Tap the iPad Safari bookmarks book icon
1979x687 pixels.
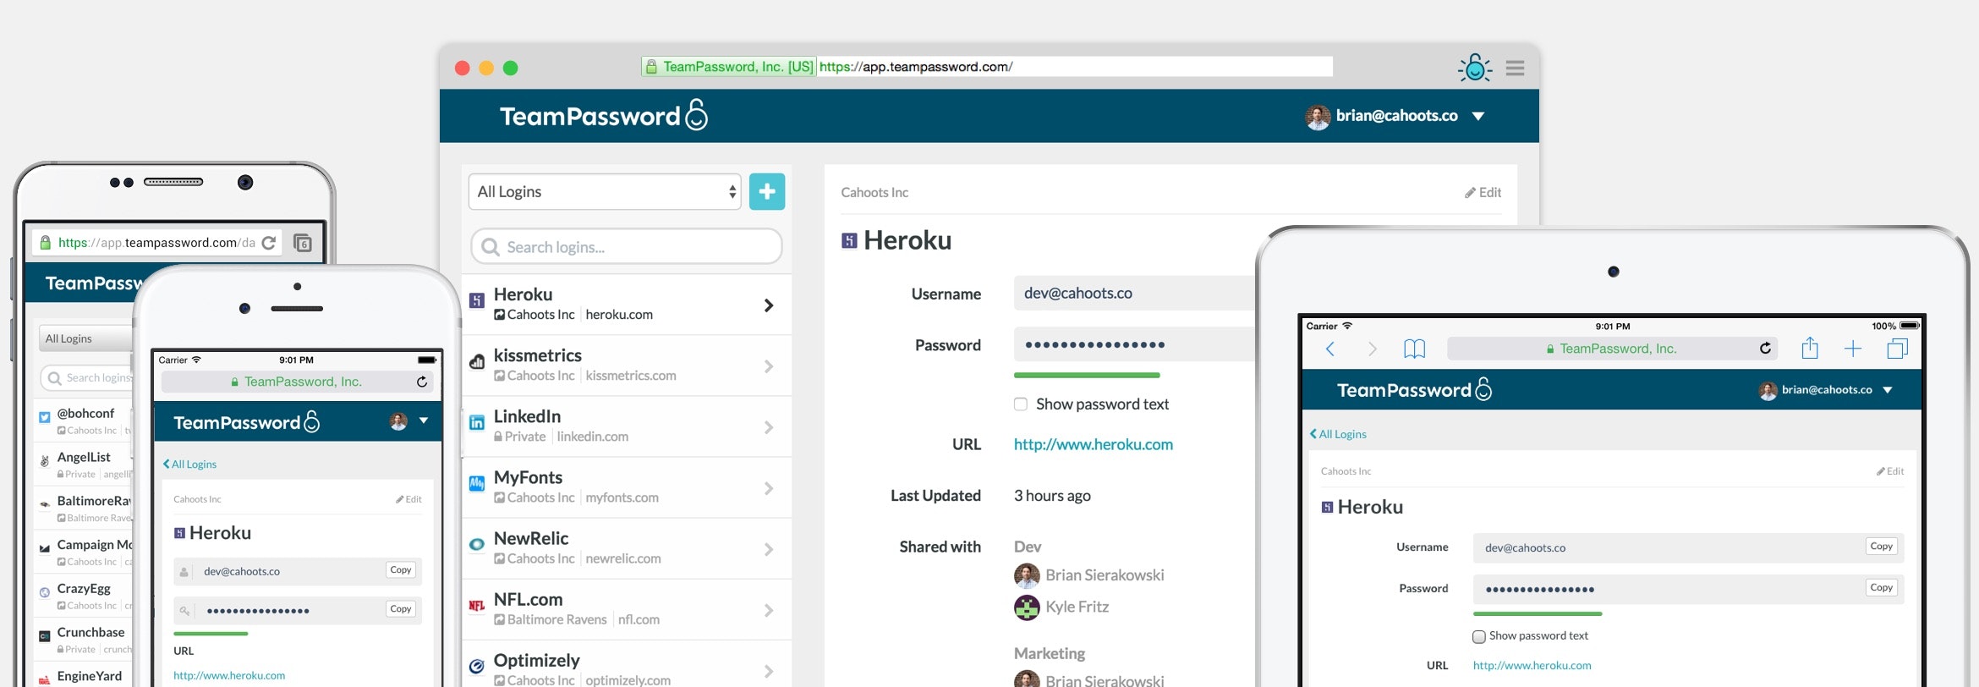[1414, 349]
